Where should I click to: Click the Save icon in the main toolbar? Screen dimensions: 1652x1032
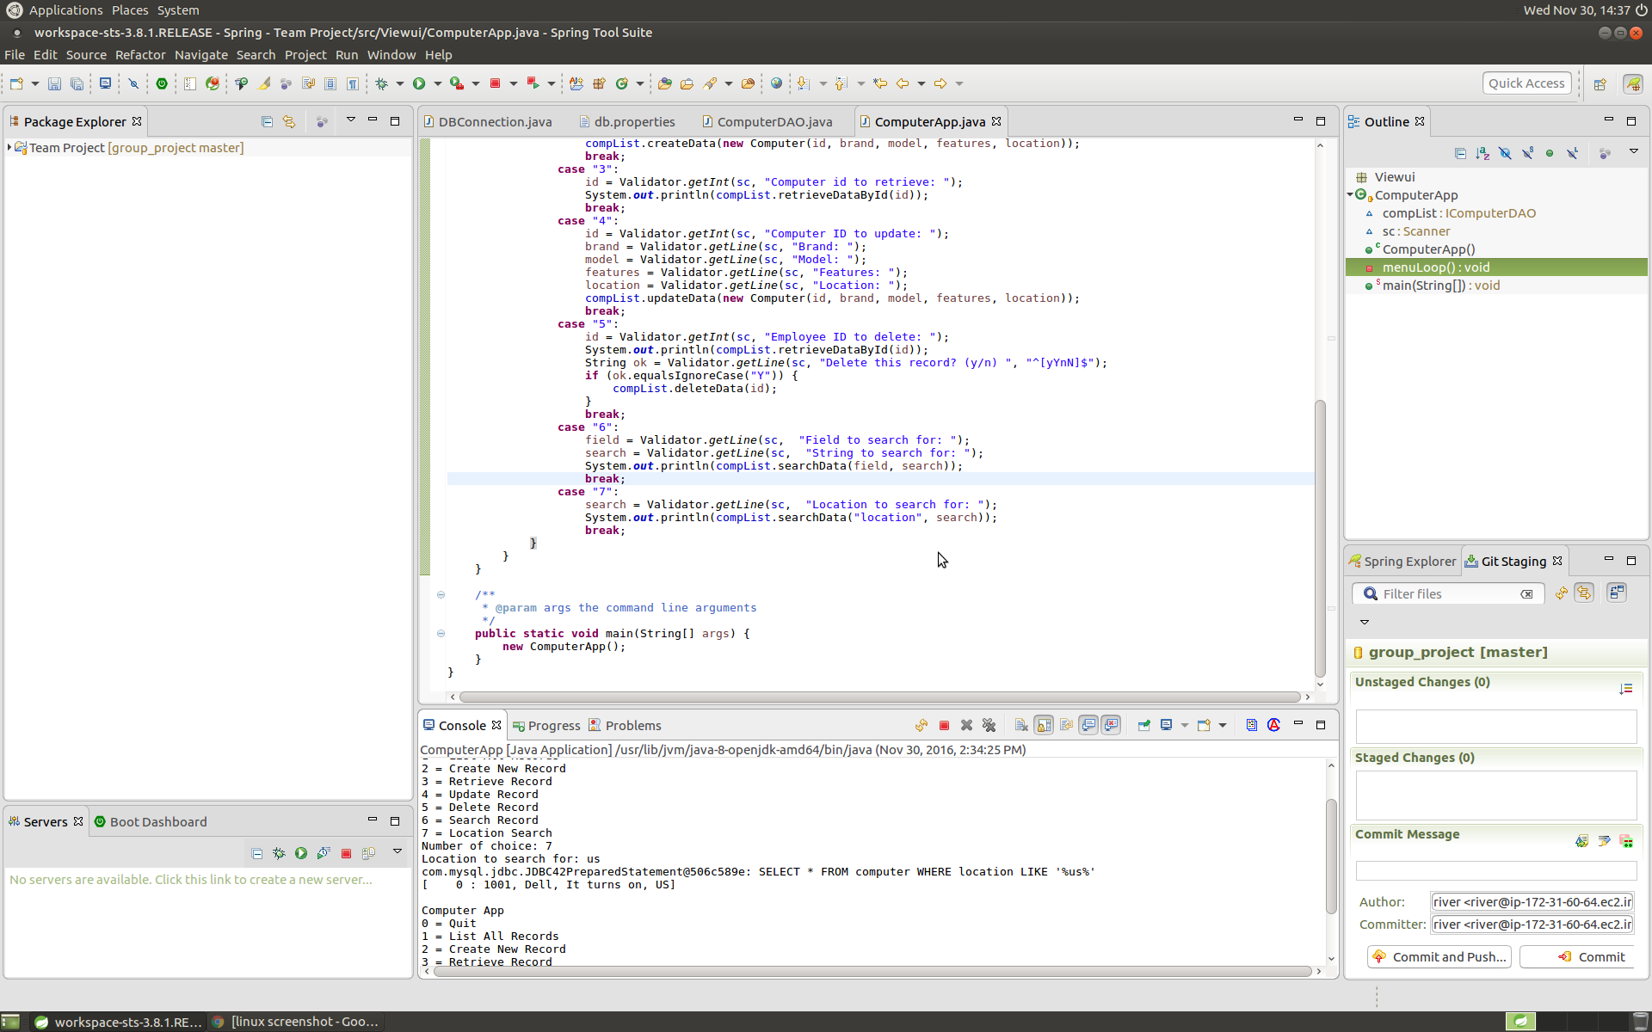point(54,83)
